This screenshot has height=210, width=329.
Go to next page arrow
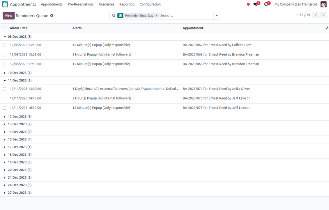(x=323, y=15)
